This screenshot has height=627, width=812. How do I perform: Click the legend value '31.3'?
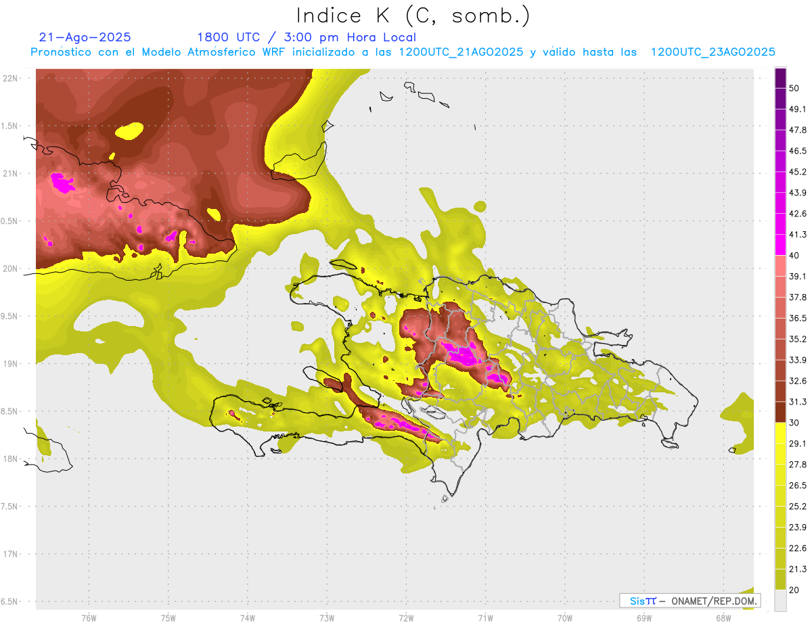click(x=797, y=402)
